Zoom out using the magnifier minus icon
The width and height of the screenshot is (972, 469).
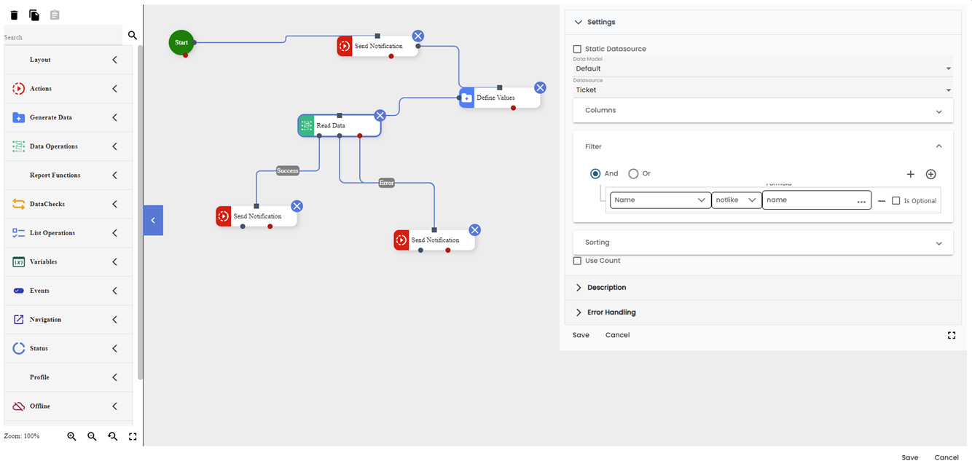(x=91, y=435)
